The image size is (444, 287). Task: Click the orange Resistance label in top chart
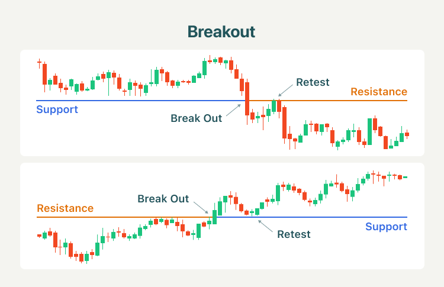(379, 92)
